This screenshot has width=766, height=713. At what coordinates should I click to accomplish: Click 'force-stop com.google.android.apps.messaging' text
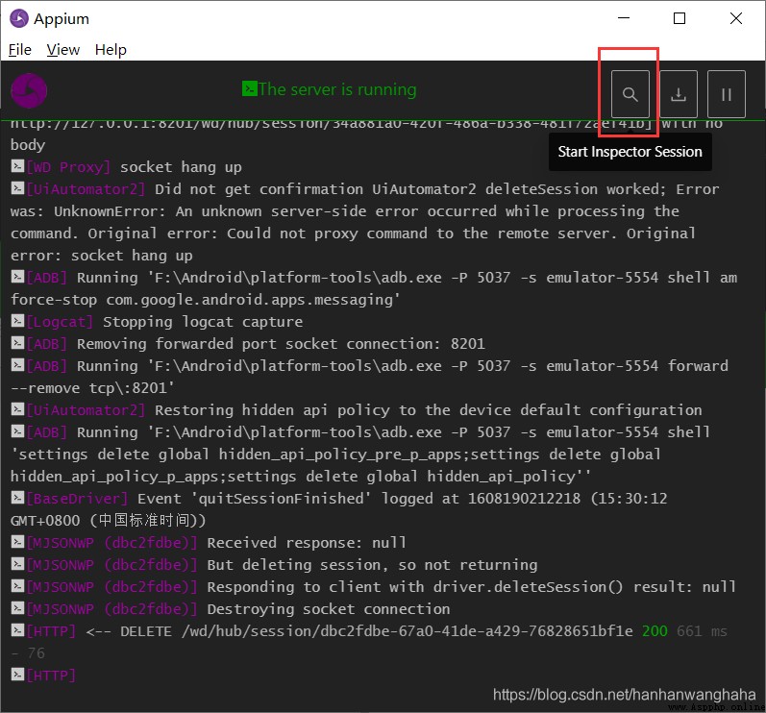click(205, 300)
